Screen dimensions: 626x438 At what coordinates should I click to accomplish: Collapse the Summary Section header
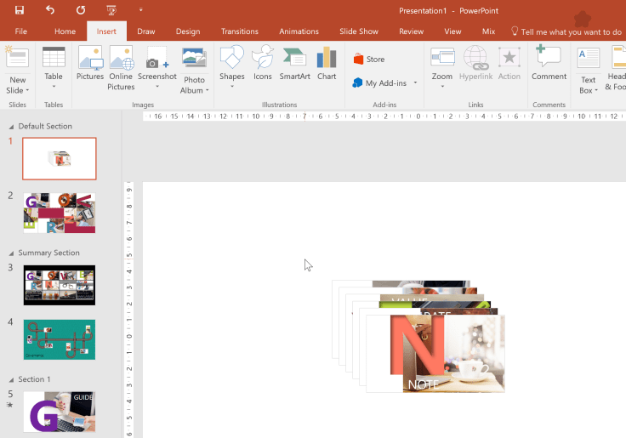11,253
